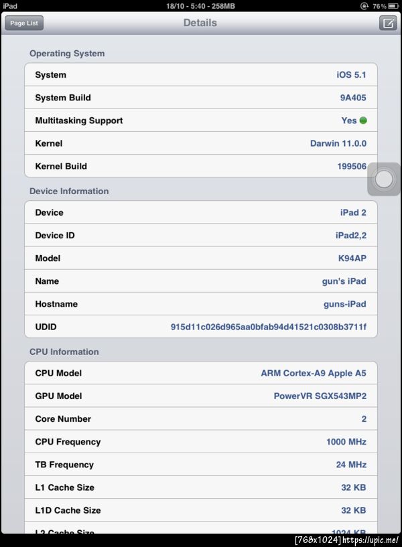
Task: Tap the green Multitasking Support indicator dot
Action: tap(363, 121)
